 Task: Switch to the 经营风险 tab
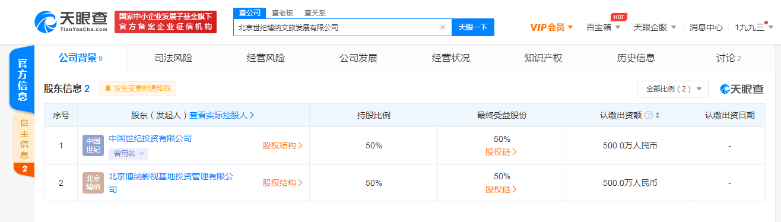[265, 58]
